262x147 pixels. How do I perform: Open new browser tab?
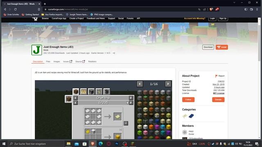click(x=45, y=4)
